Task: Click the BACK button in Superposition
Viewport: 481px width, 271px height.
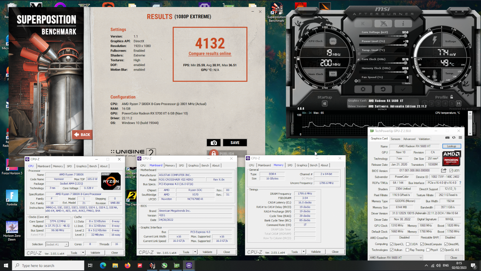Action: tap(82, 135)
